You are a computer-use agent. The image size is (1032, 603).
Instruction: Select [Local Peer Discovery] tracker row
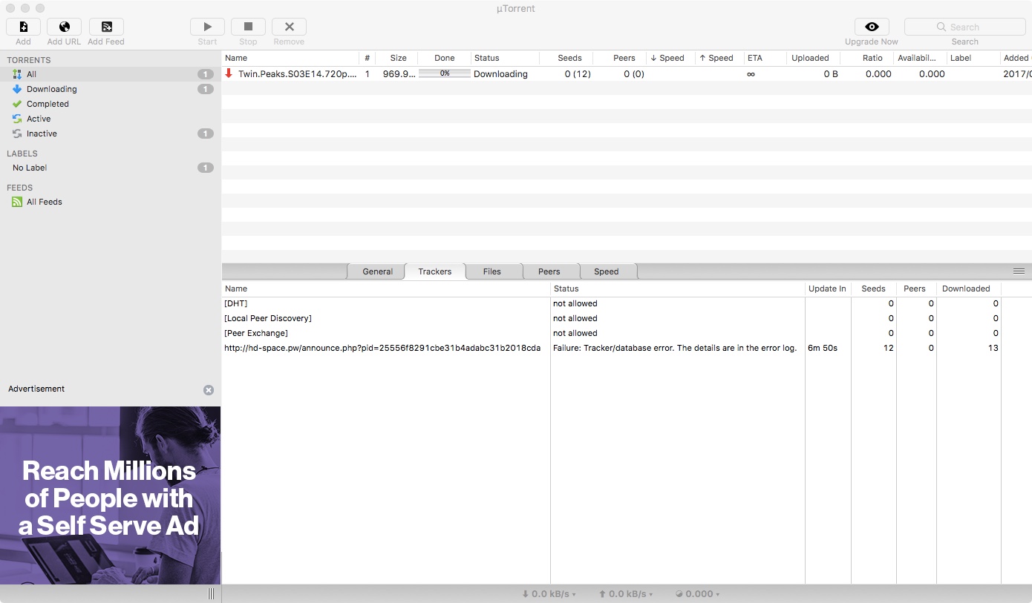tap(627, 318)
